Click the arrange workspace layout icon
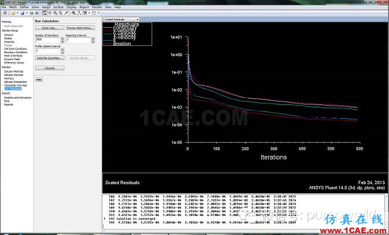This screenshot has height=235, width=389. tap(85, 13)
